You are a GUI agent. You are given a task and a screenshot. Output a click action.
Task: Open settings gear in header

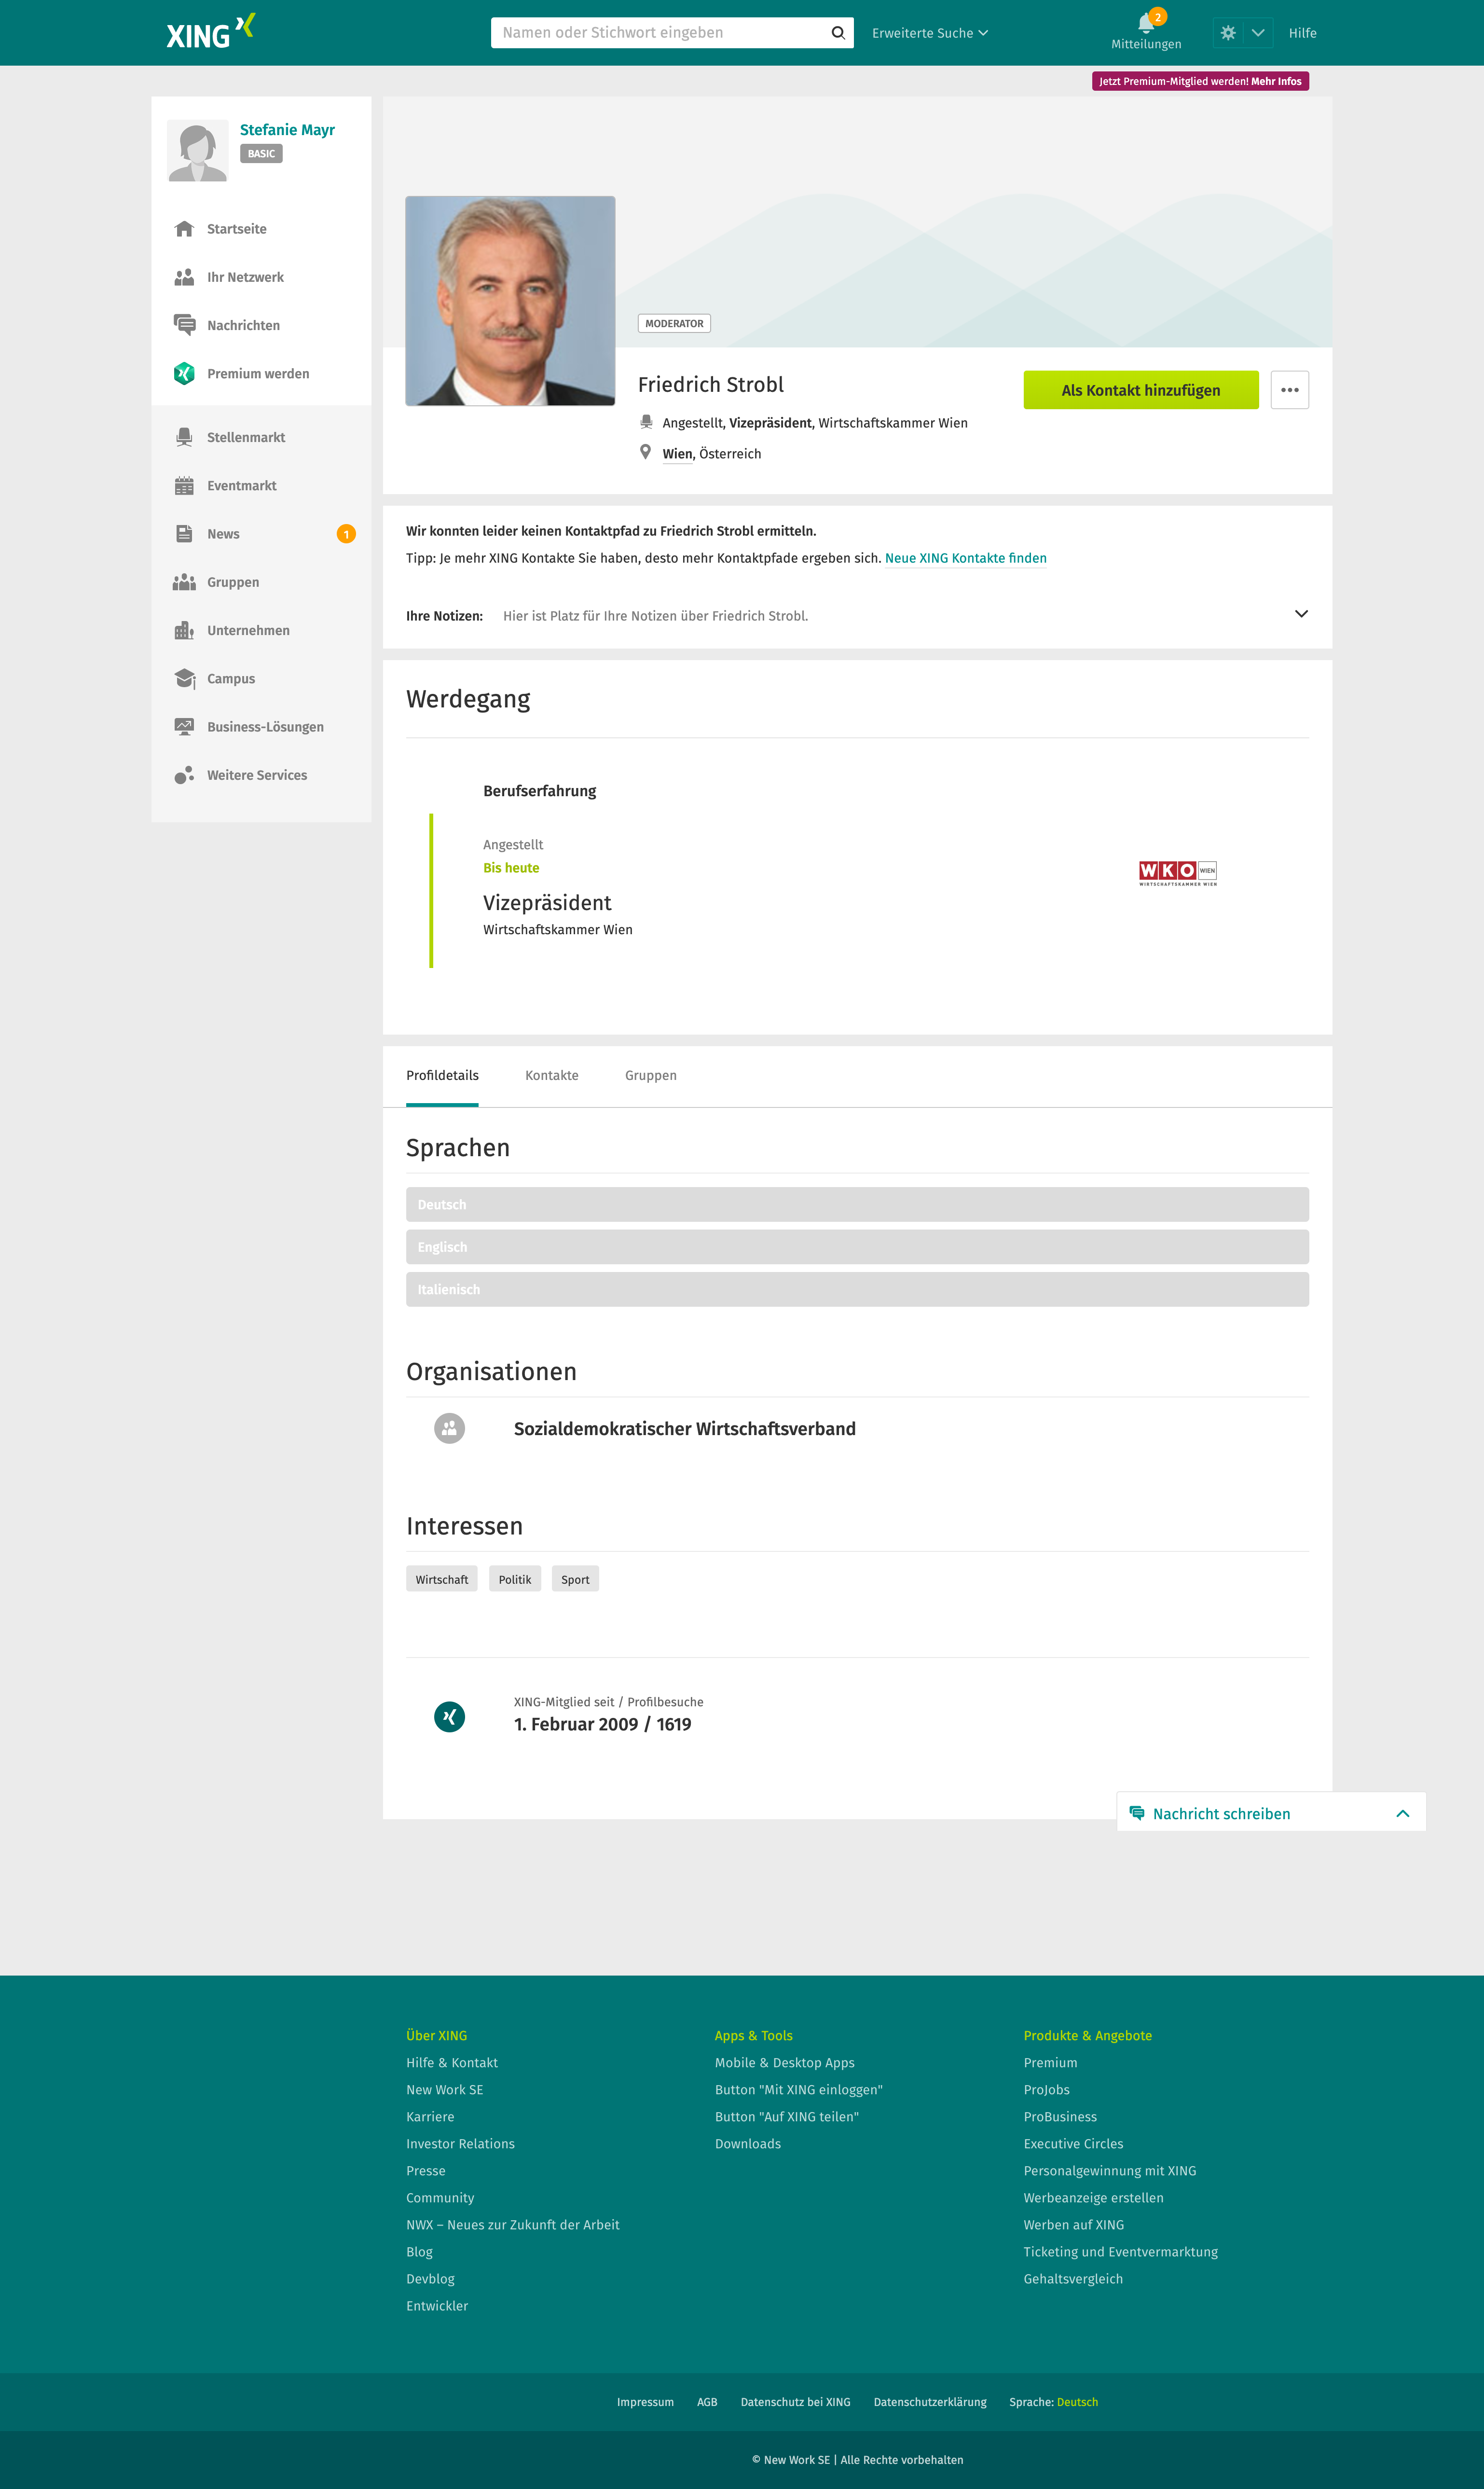[x=1228, y=33]
